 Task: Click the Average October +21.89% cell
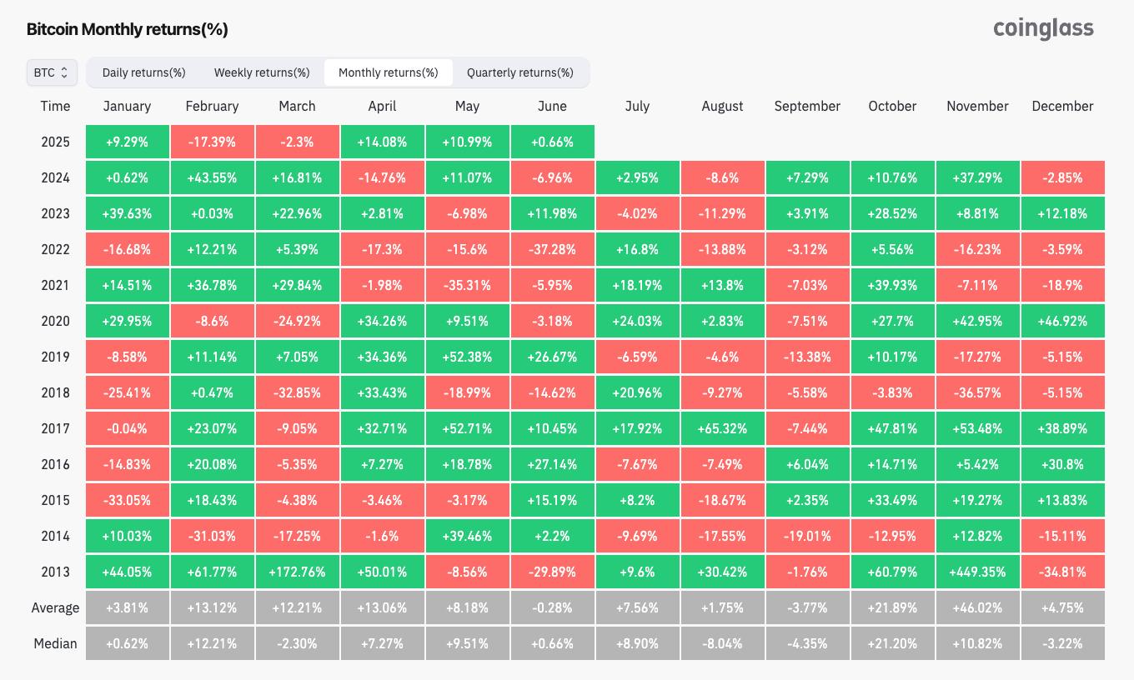(892, 607)
